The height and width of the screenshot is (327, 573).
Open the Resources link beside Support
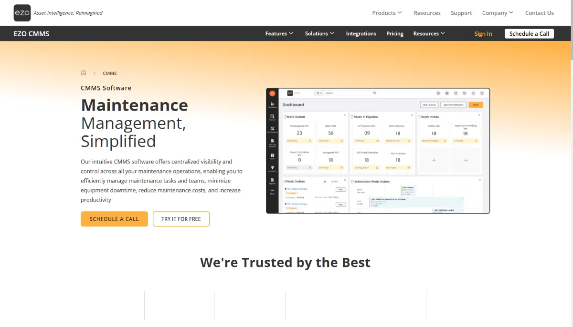(x=427, y=13)
